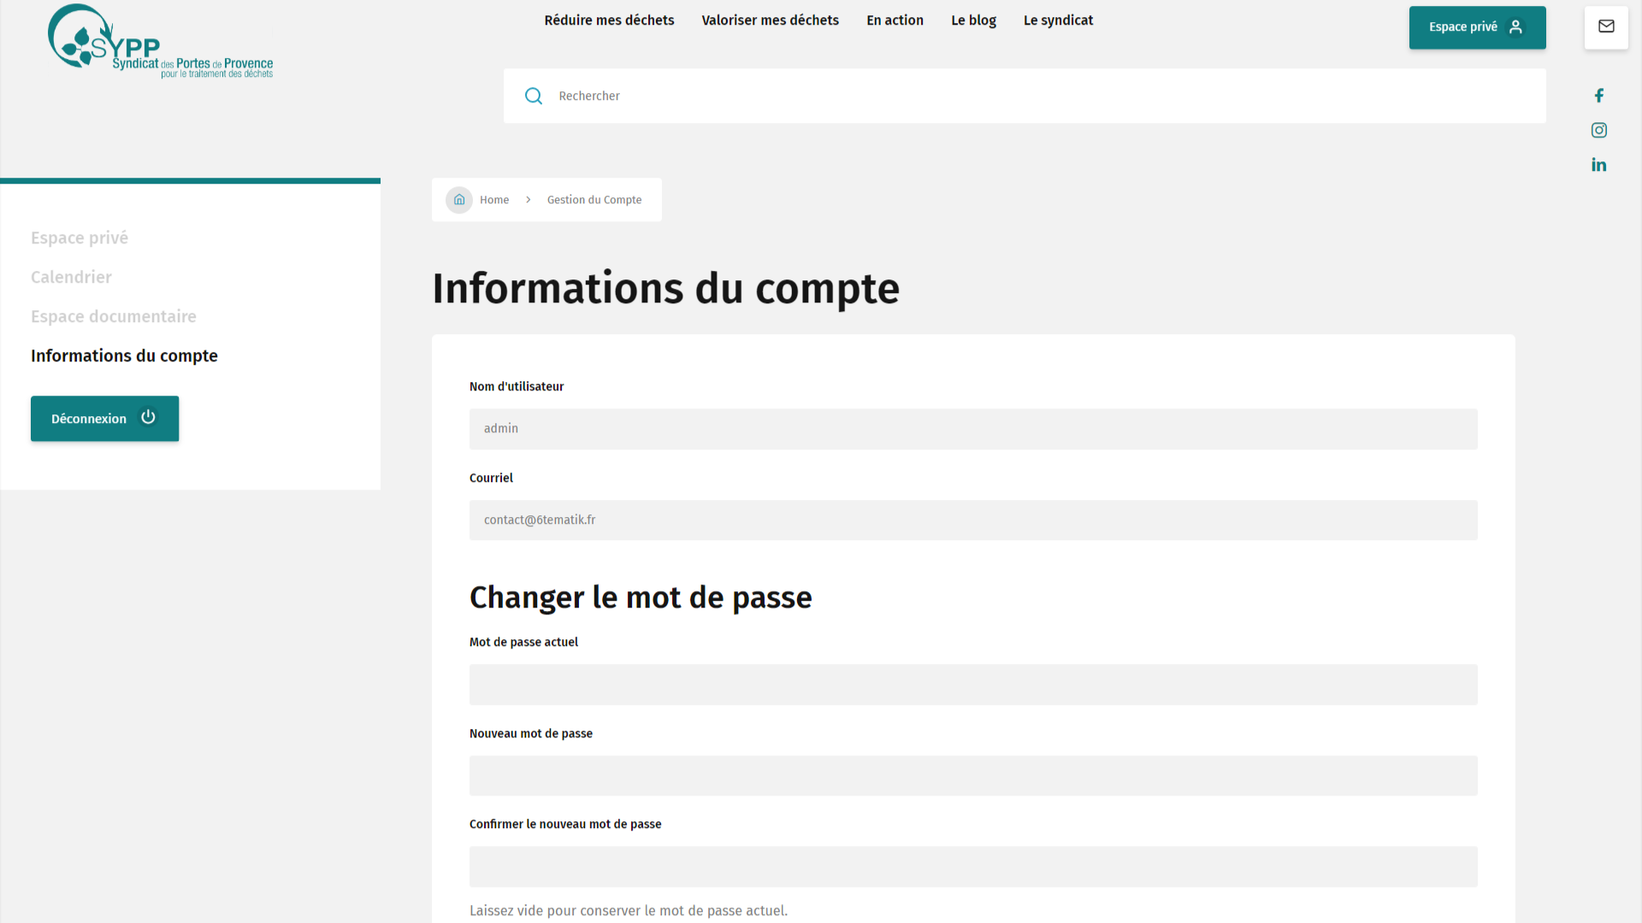1642x923 pixels.
Task: Go to Le blog
Action: pyautogui.click(x=973, y=21)
